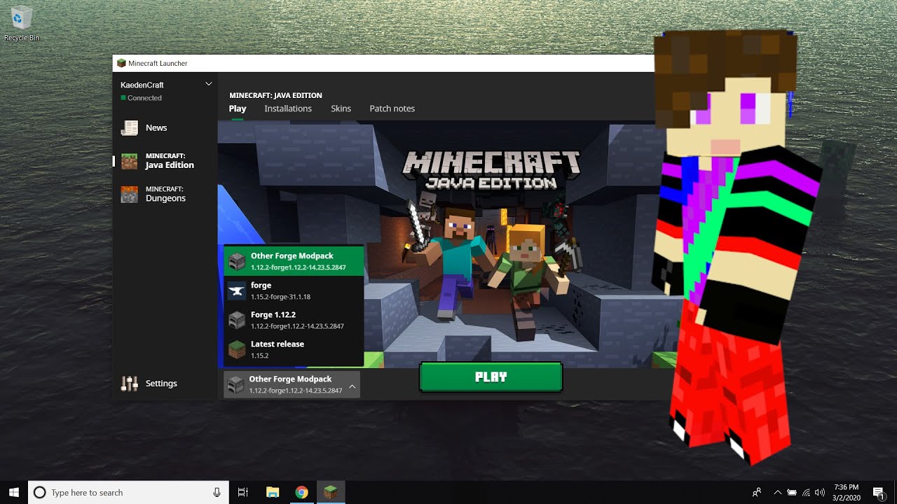The image size is (897, 504).
Task: Open File Explorer from the taskbar
Action: 273,492
